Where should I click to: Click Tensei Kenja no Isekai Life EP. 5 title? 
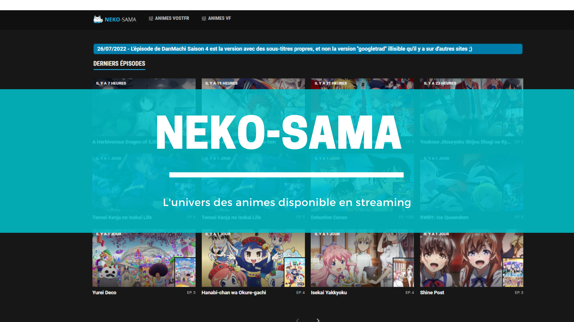point(231,217)
